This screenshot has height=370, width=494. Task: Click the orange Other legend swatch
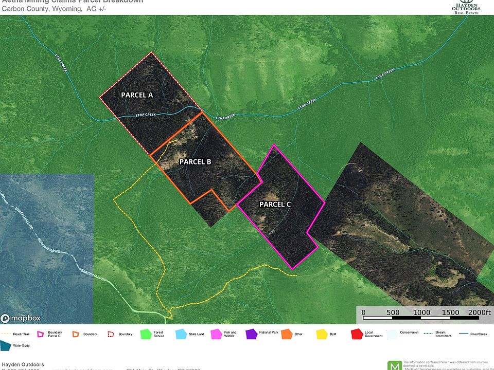[x=287, y=335]
